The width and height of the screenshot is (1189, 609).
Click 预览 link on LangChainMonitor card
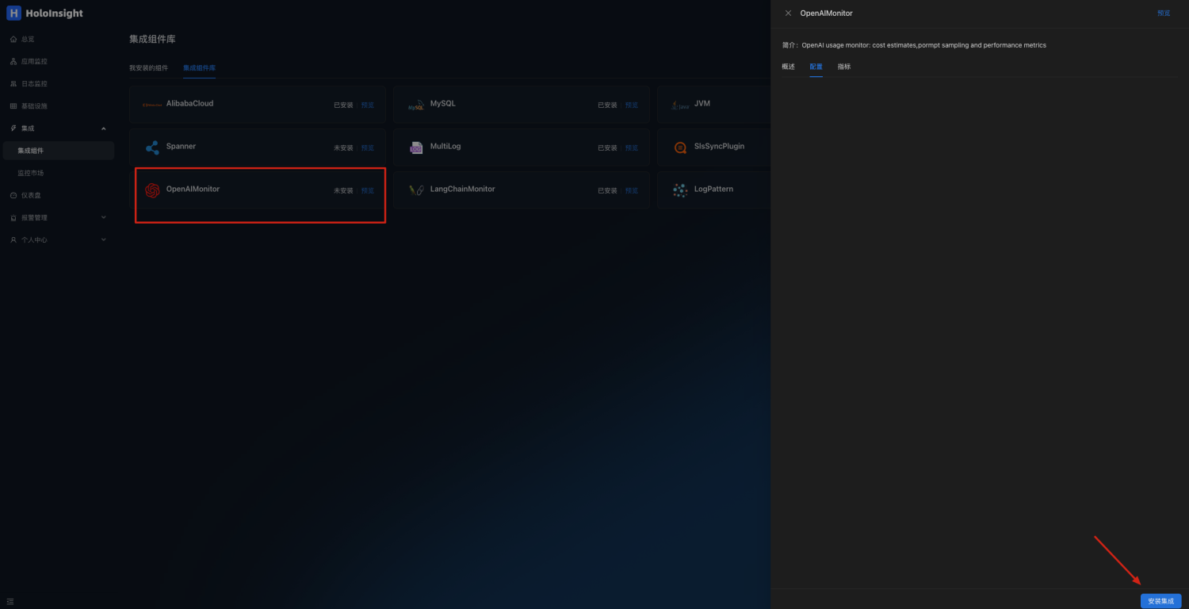tap(632, 190)
